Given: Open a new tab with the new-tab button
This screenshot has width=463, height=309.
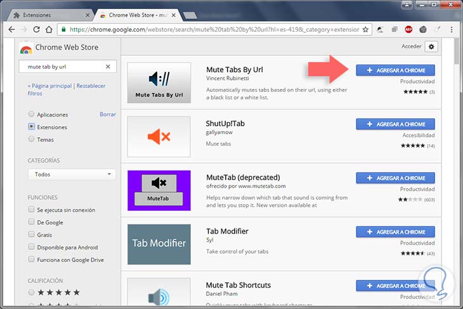Looking at the screenshot, I should coord(190,15).
